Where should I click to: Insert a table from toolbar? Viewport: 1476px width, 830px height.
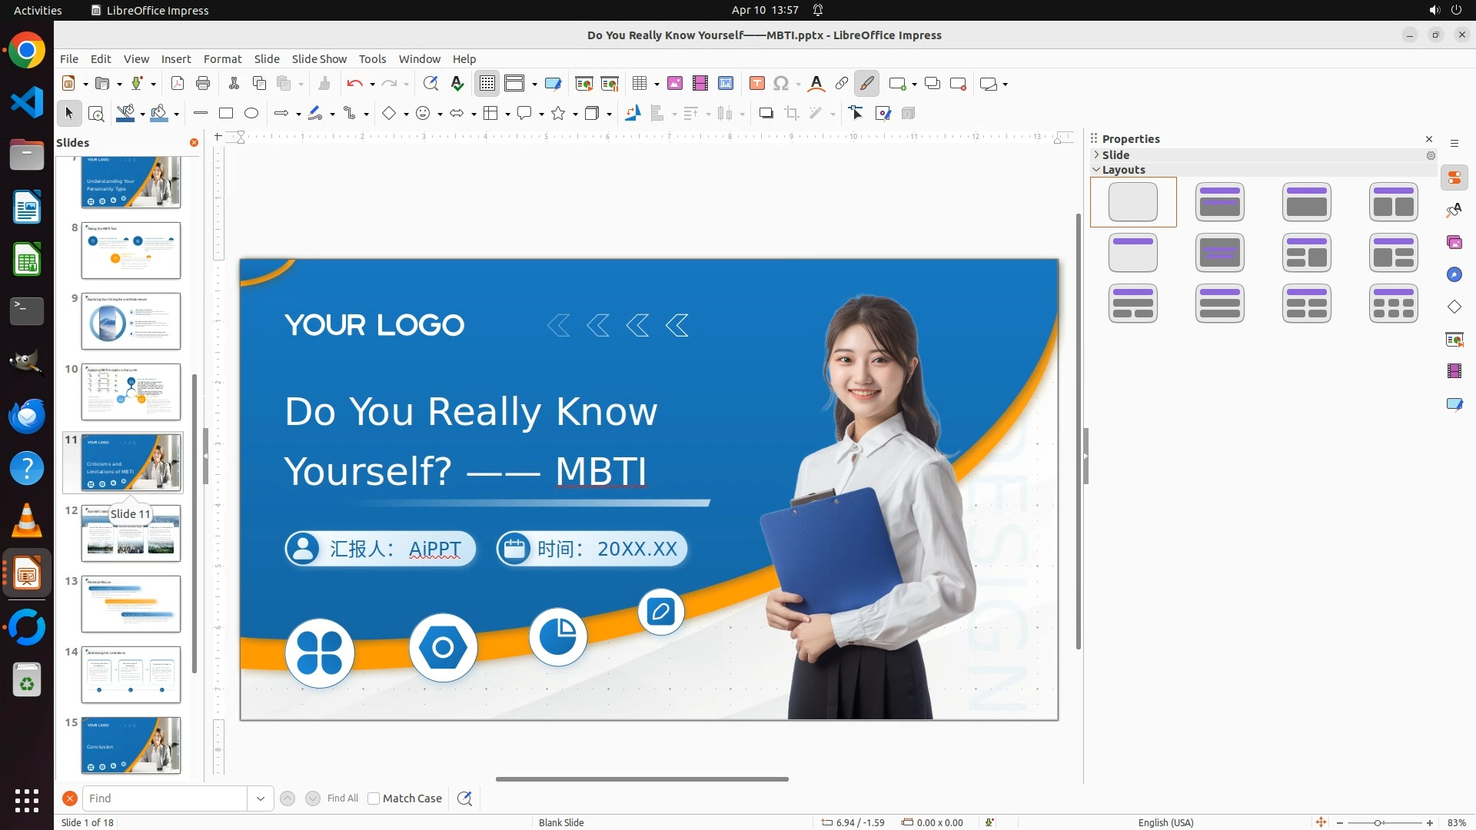click(x=640, y=84)
